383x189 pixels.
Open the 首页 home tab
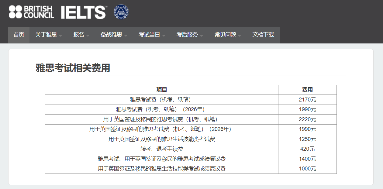pos(19,35)
